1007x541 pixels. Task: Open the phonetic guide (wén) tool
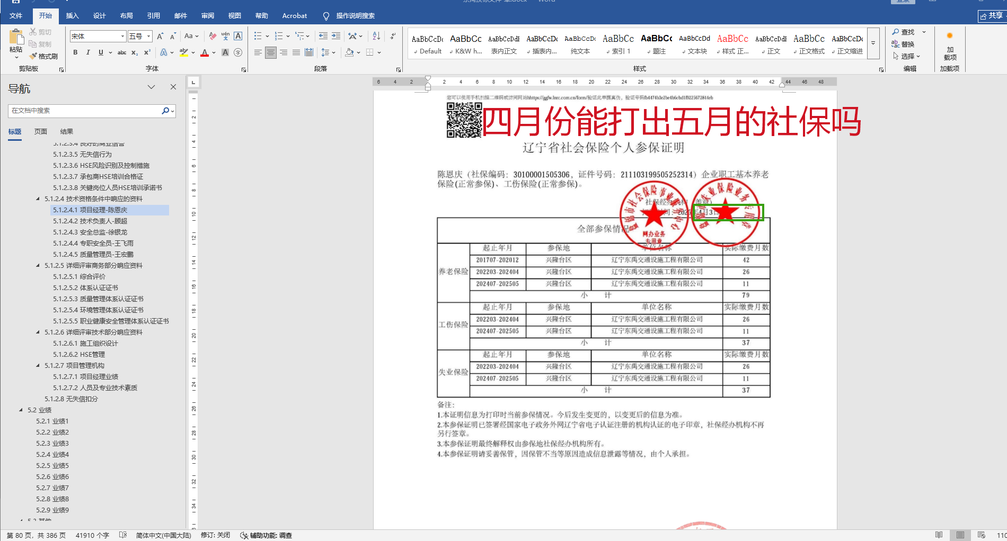click(225, 36)
